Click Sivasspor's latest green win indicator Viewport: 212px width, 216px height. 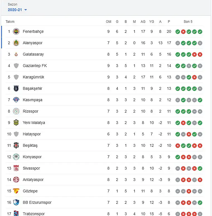point(200,168)
